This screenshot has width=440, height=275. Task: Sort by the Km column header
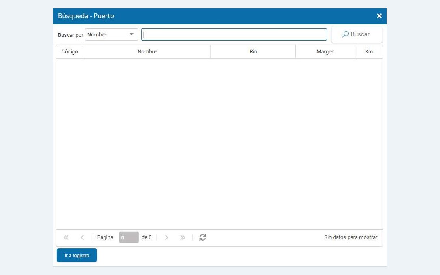[x=369, y=52]
